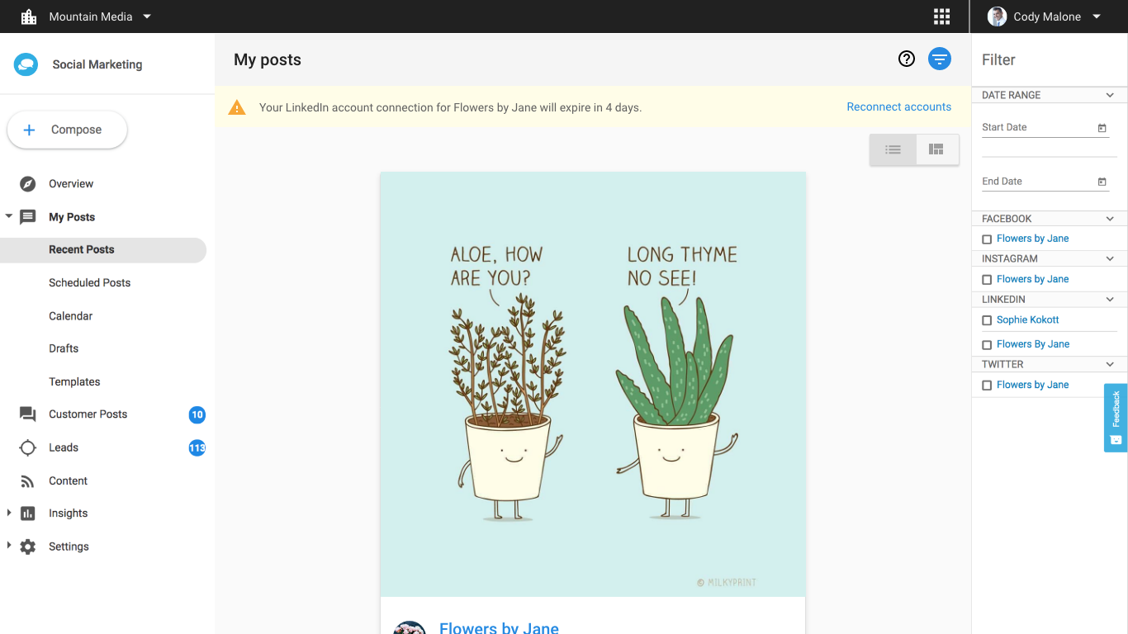Open the Feedback side tab

(1116, 418)
